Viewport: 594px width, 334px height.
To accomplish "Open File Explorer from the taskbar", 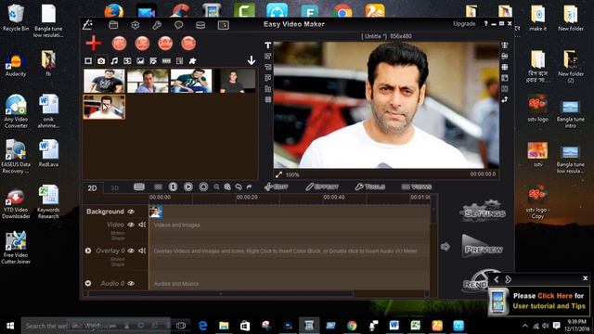I will point(224,326).
